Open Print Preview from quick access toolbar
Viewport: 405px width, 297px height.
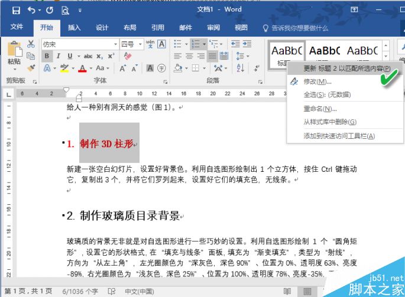click(x=65, y=10)
